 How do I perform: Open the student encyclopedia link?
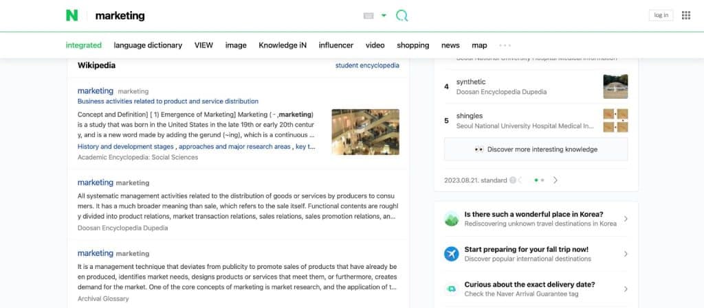(366, 66)
